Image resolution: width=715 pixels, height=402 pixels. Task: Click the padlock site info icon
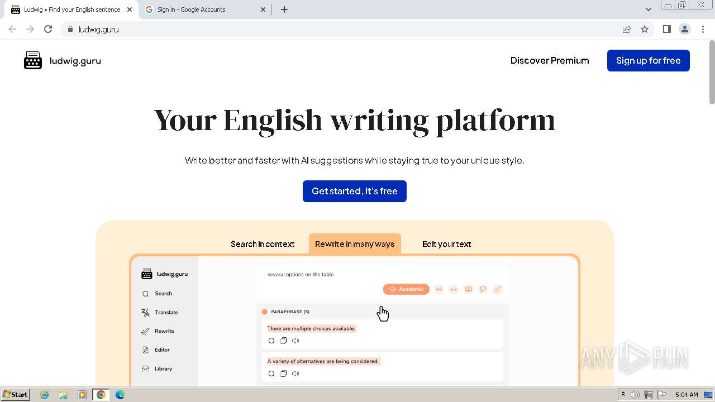click(70, 29)
